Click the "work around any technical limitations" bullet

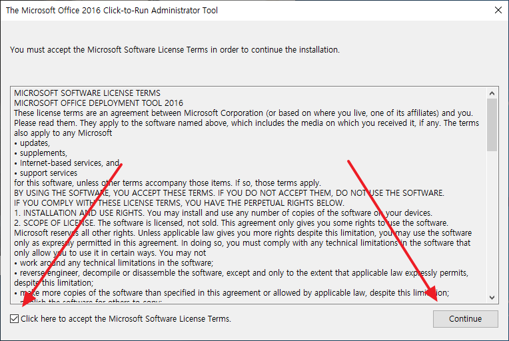pyautogui.click(x=114, y=263)
